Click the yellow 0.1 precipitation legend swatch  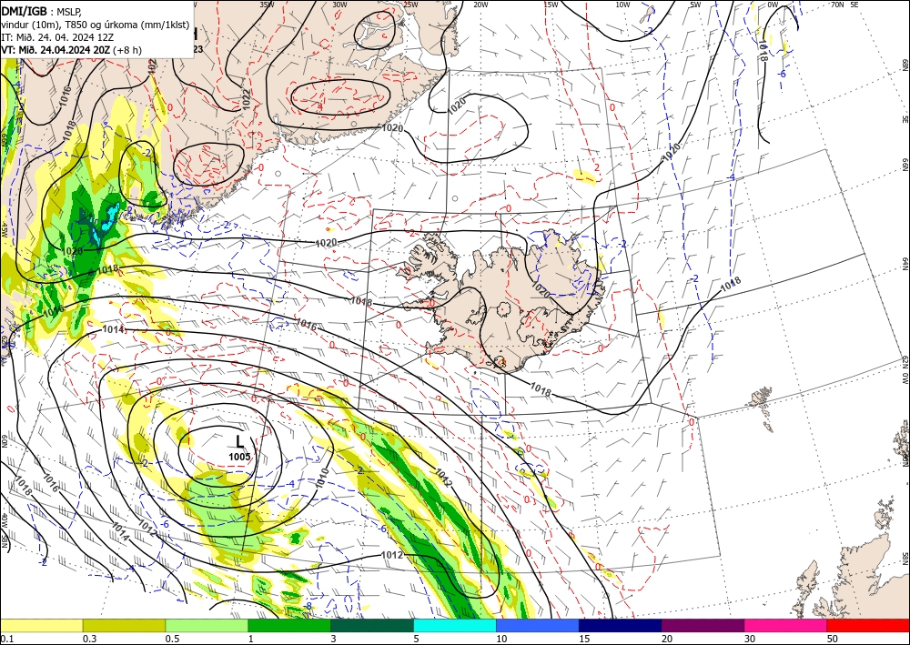(41, 625)
